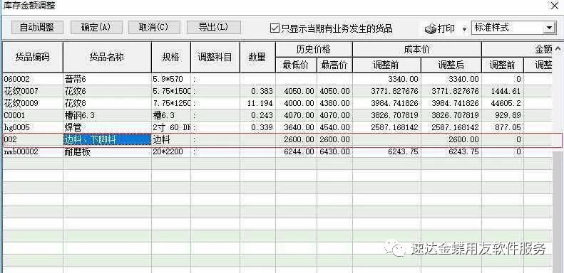Image resolution: width=564 pixels, height=273 pixels.
Task: Click the 最高价 sub-header
Action: pyautogui.click(x=334, y=65)
